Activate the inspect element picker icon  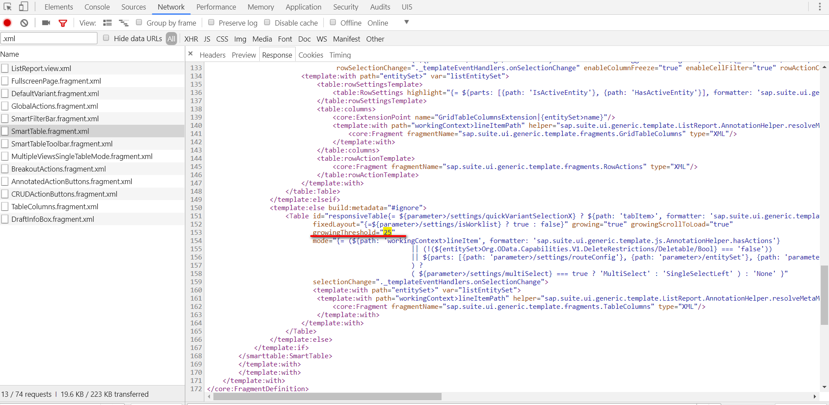click(8, 6)
